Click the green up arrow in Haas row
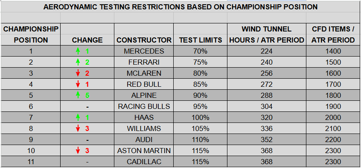 click(x=78, y=117)
